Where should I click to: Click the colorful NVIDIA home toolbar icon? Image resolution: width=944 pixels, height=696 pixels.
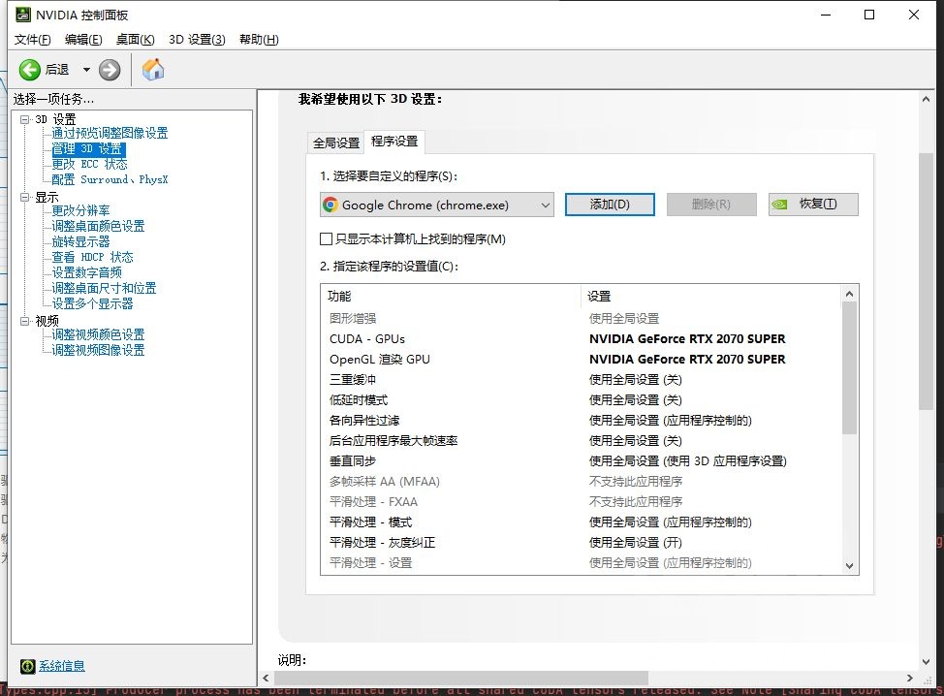point(151,69)
